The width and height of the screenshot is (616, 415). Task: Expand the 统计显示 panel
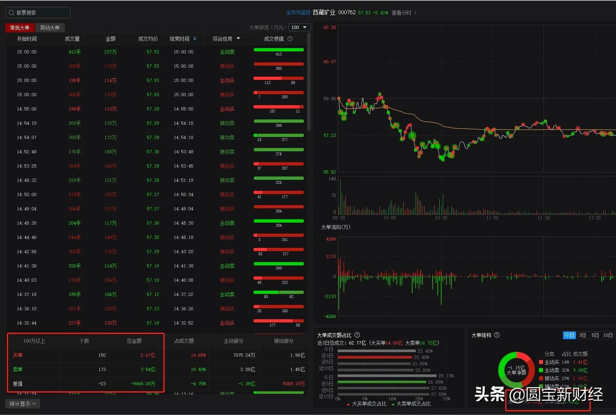[22, 403]
